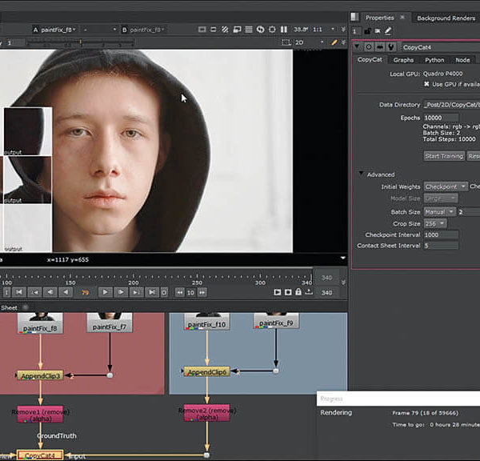This screenshot has width=480, height=461.
Task: Open the 38.8 zoom level dropdown
Action: pos(301,30)
